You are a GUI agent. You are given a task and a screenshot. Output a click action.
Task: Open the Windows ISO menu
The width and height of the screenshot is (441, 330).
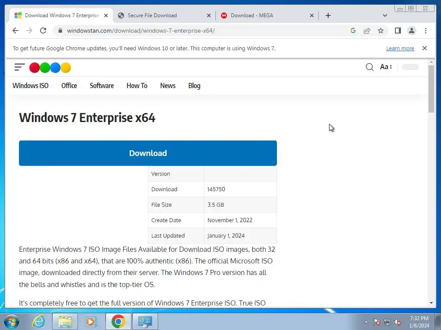pyautogui.click(x=31, y=86)
